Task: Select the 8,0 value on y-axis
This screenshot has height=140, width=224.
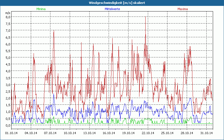Action: (x=8, y=17)
